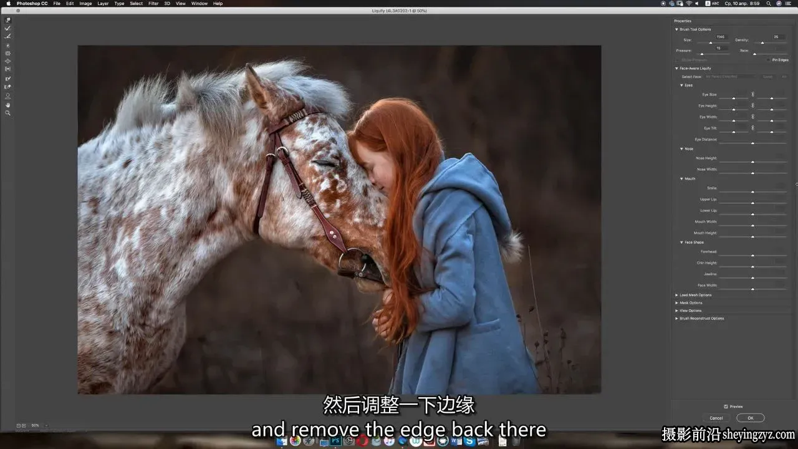Collapse the Mouth subsection

click(x=682, y=179)
